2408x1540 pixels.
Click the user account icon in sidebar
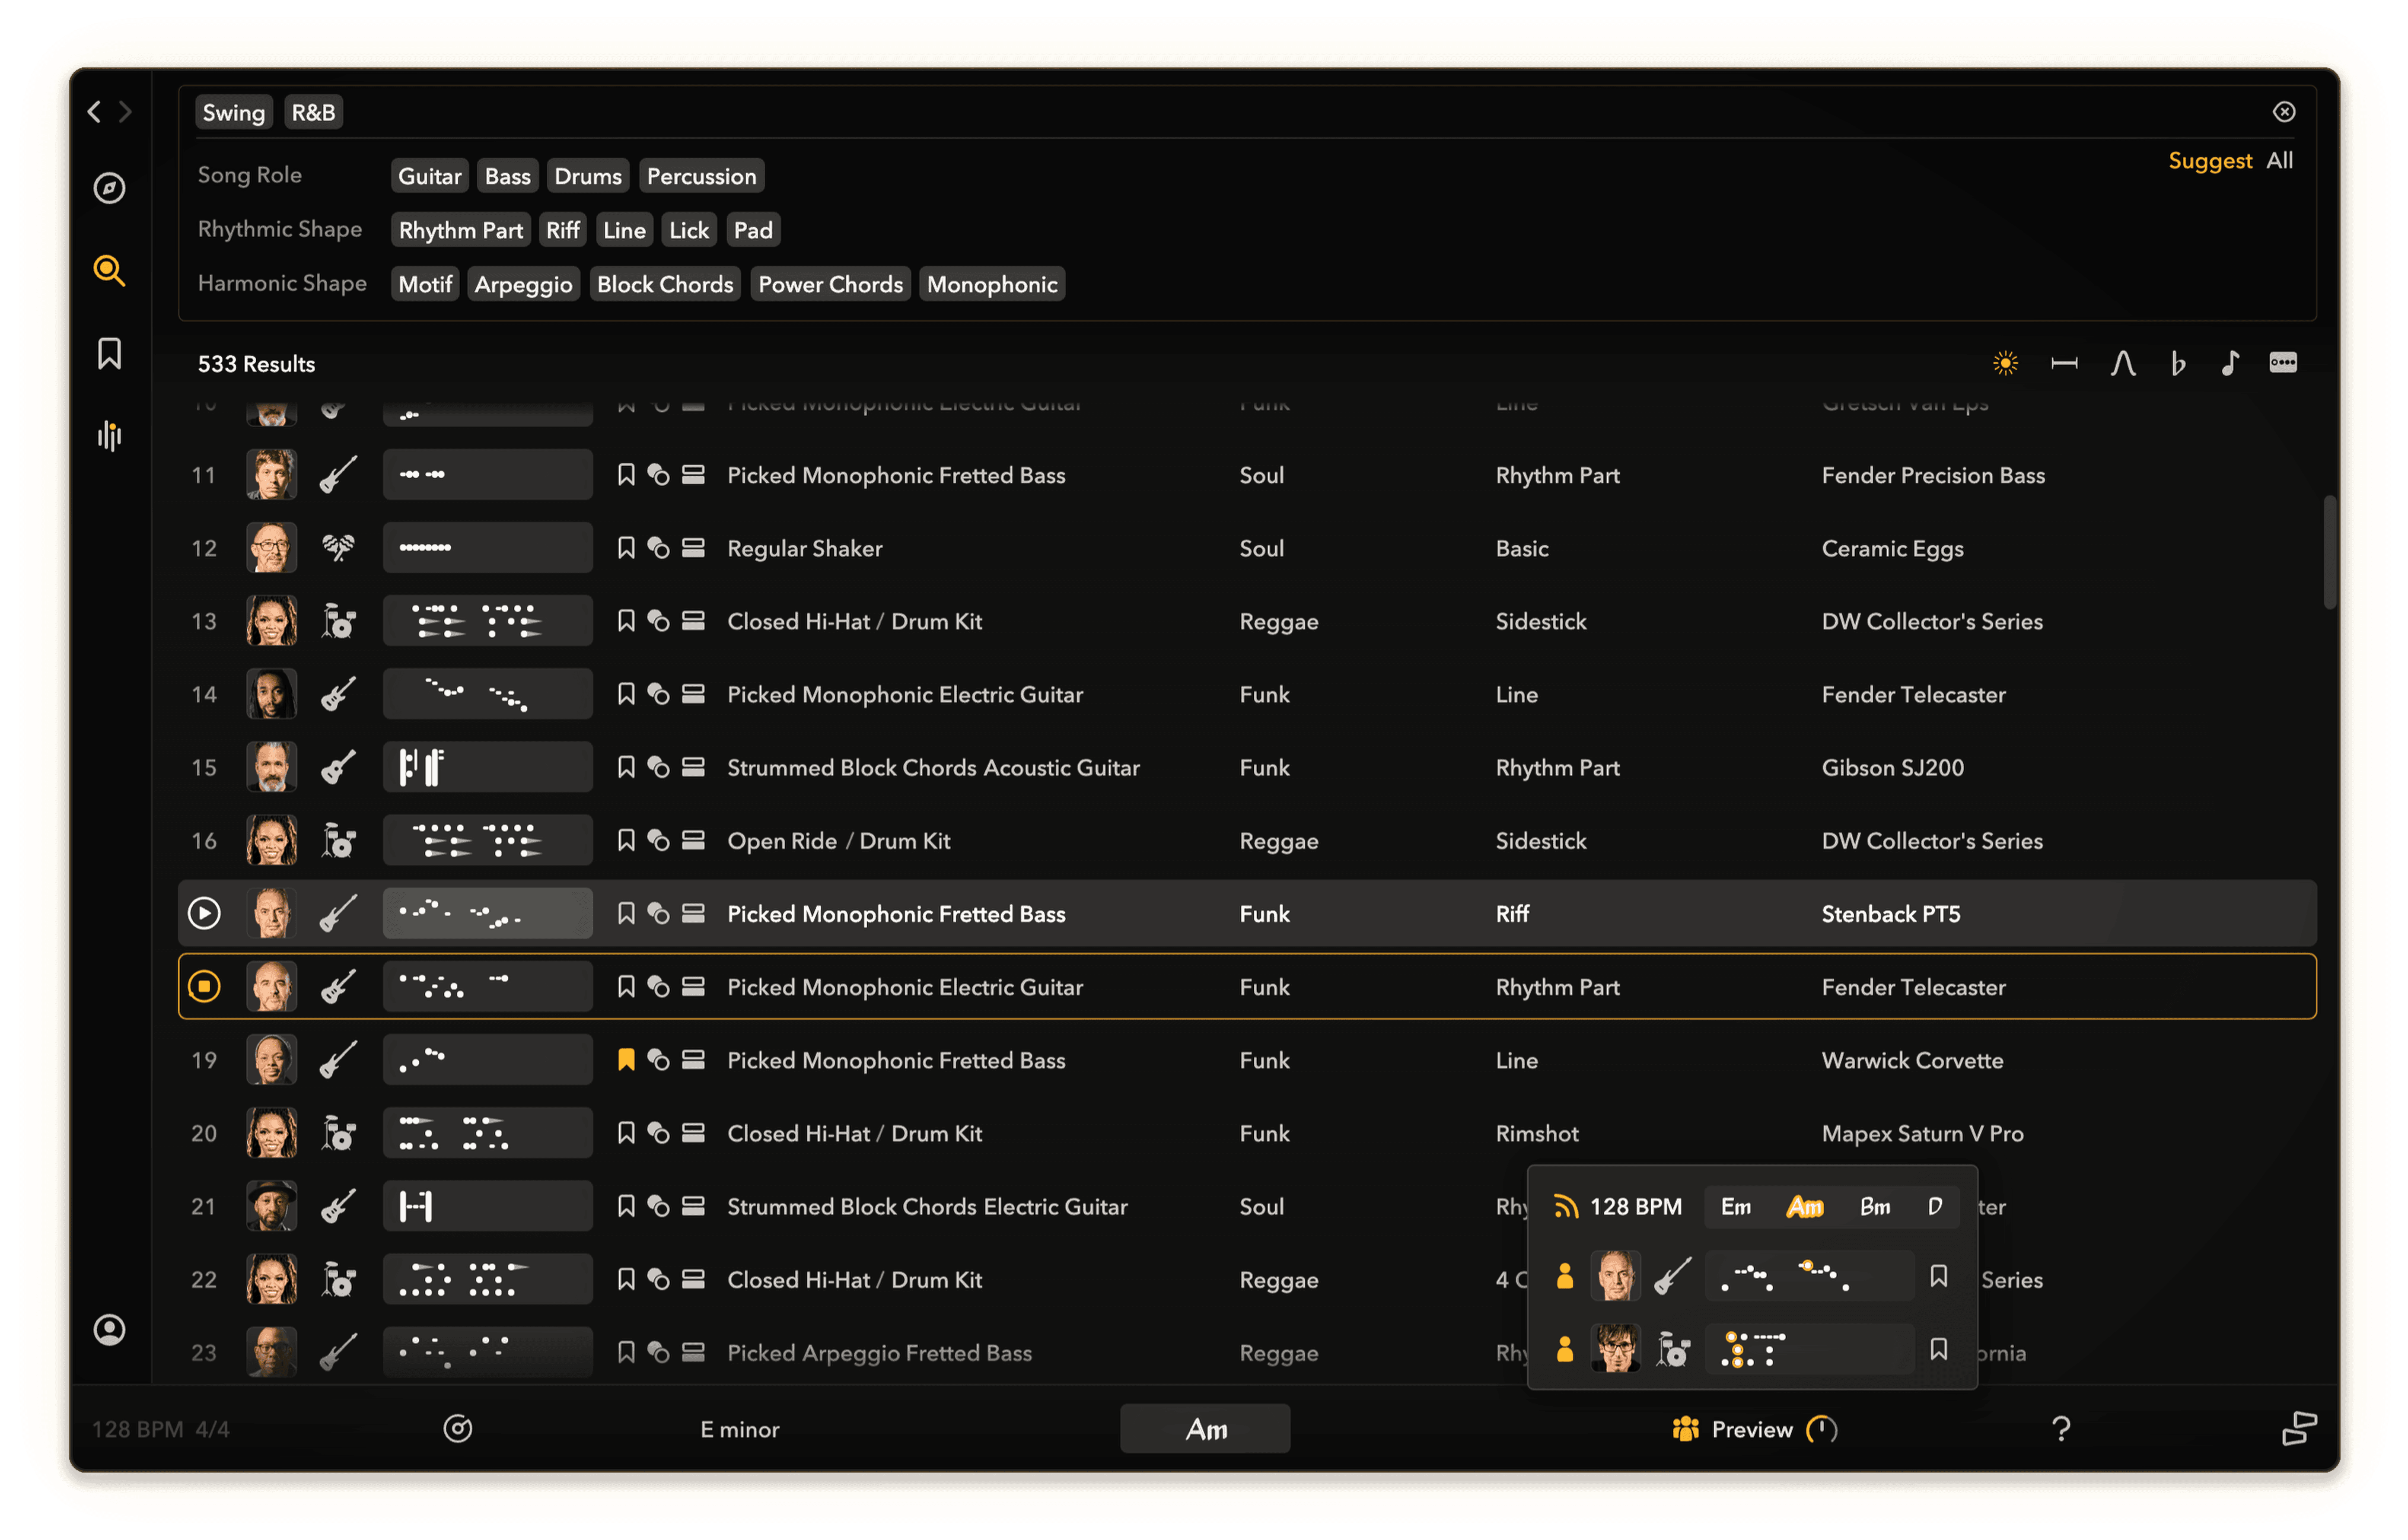[x=109, y=1330]
